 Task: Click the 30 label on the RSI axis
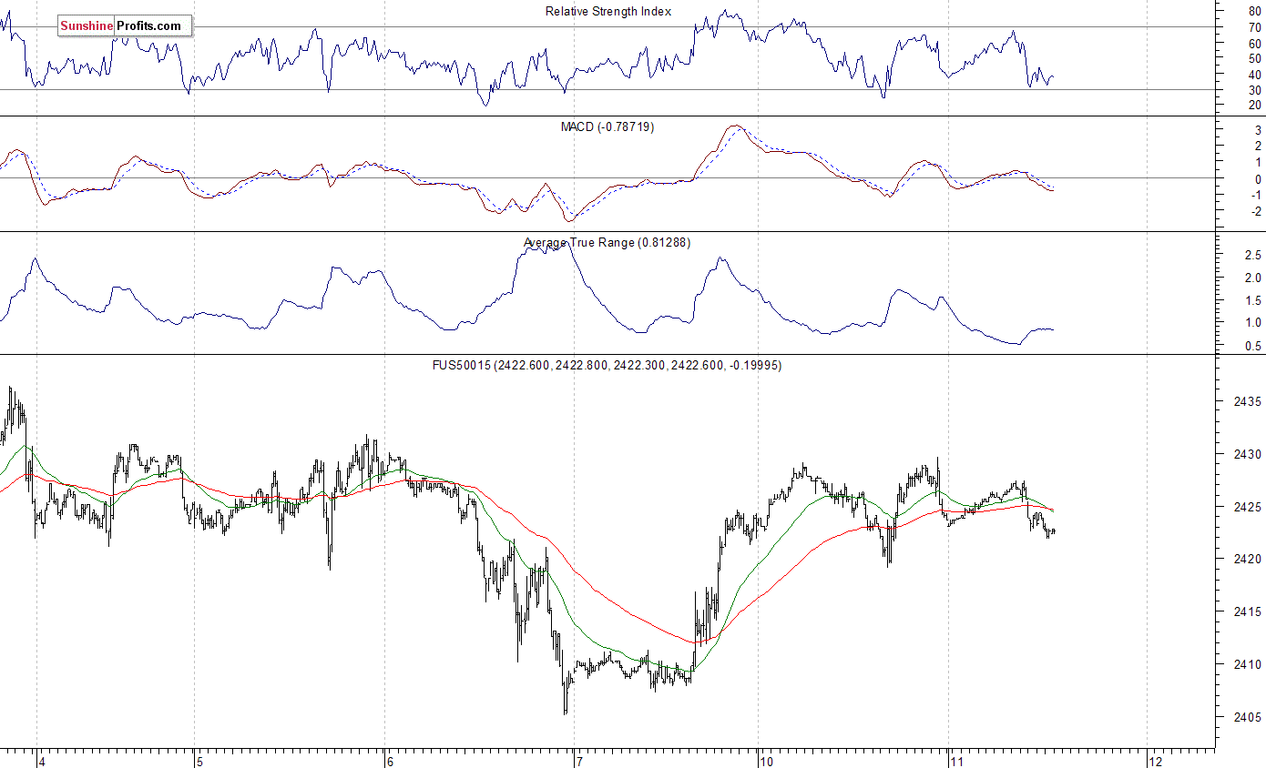(1256, 90)
